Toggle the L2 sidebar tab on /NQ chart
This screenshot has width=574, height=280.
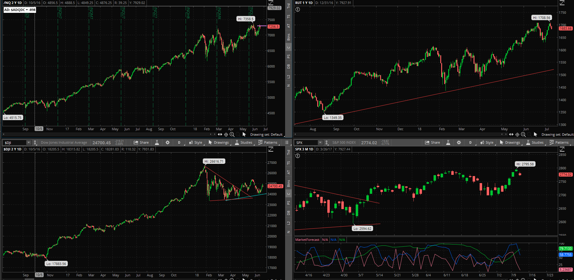289,76
